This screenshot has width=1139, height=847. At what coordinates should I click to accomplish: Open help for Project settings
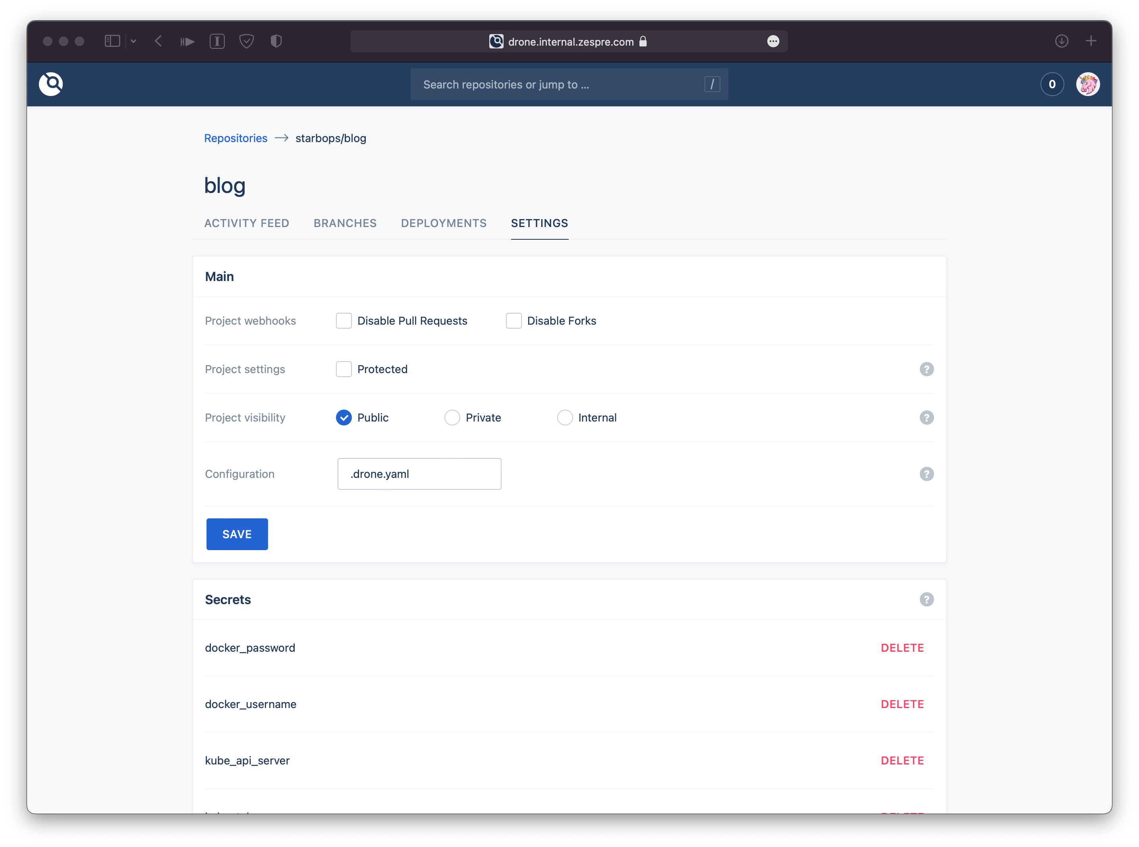point(926,369)
